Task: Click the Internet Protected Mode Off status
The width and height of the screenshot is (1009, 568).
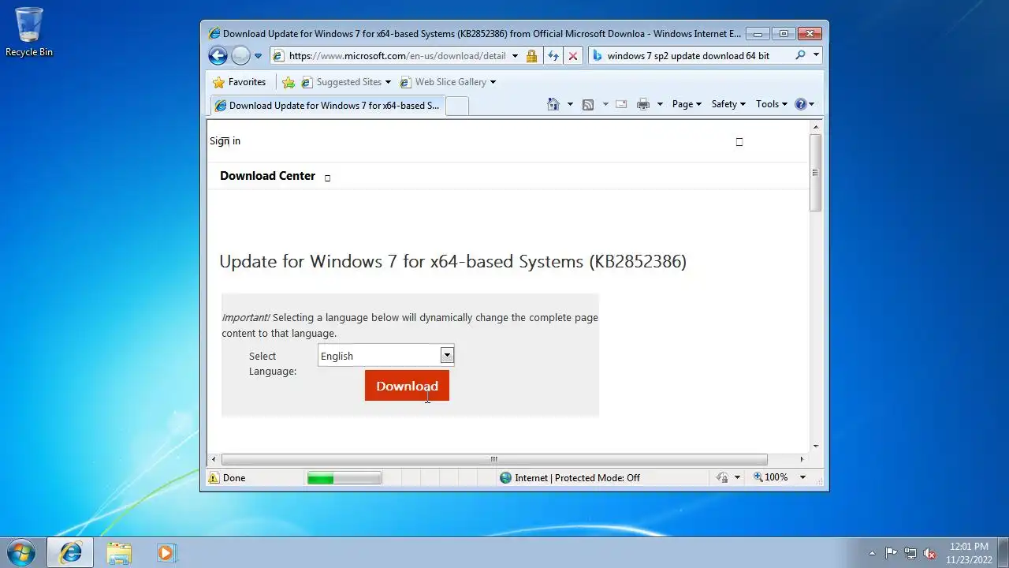Action: [x=577, y=478]
